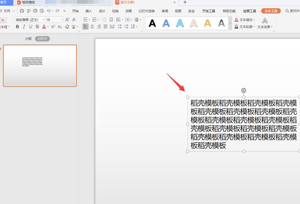Expand the text style gallery

tap(230, 23)
